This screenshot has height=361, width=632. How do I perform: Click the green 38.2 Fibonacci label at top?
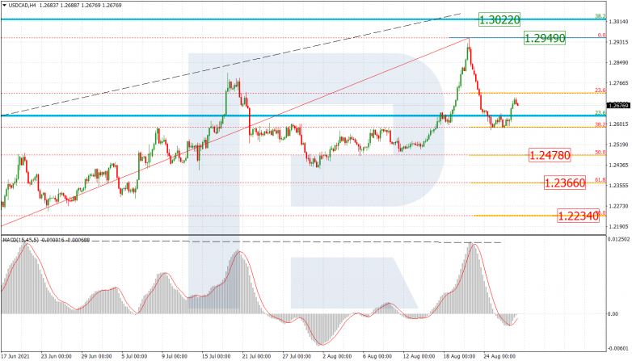(600, 16)
